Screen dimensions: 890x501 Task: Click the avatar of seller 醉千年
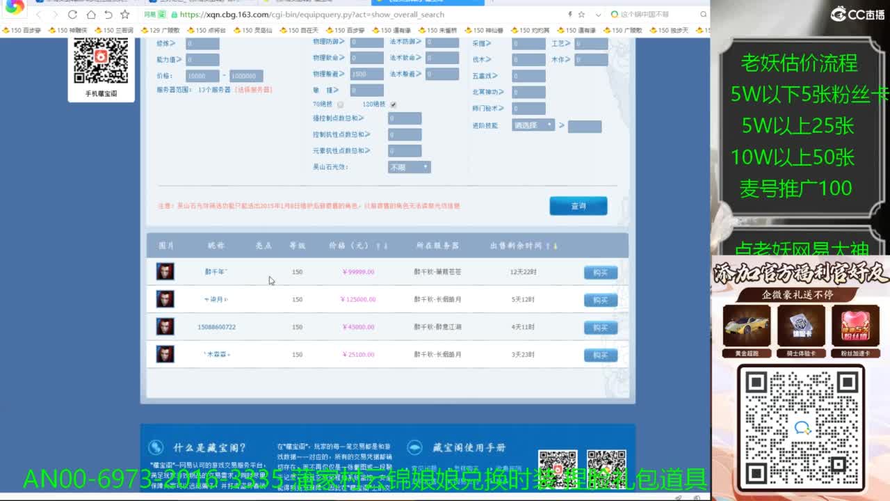(165, 271)
